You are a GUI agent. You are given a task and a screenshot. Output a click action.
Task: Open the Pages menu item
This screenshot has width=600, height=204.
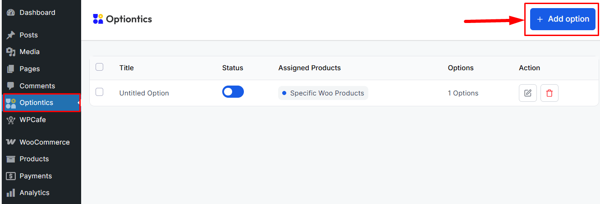pos(30,69)
